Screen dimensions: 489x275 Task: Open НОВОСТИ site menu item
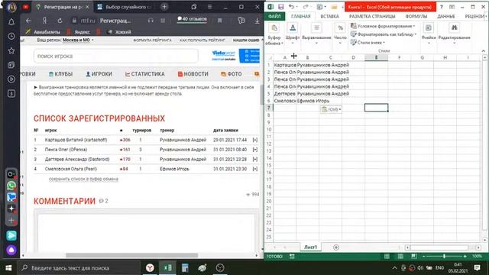[x=193, y=74]
